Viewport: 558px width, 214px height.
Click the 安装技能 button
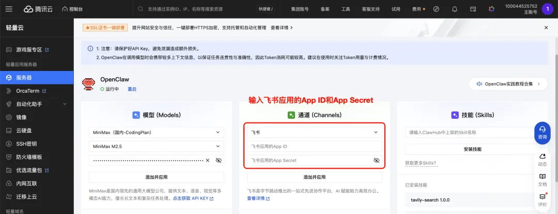473,149
